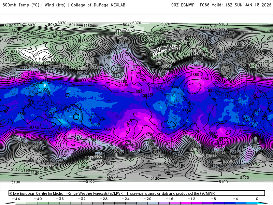Image resolution: width=273 pixels, height=205 pixels.
Task: Click the −32 color scale label
Action: pyautogui.click(x=82, y=199)
